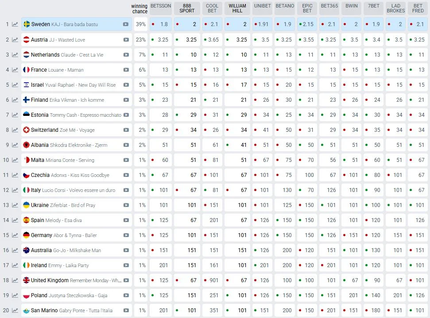Click the YouTube icon in Israel's row
This screenshot has width=430, height=318.
click(126, 85)
